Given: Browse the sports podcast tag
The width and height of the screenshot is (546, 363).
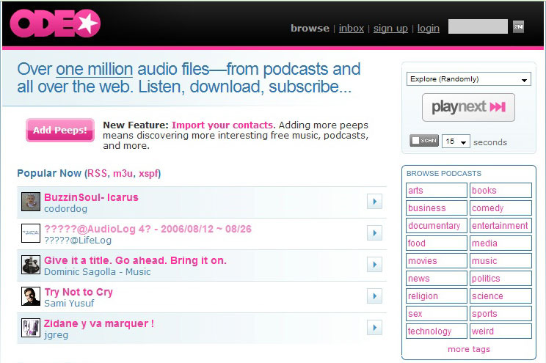Looking at the screenshot, I should pos(500,314).
